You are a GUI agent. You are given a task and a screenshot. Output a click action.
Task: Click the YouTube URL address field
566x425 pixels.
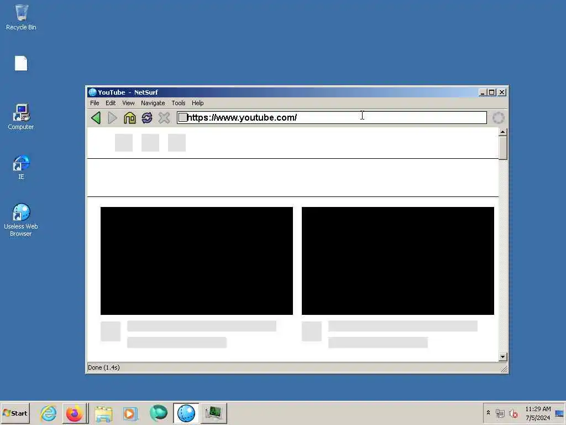point(332,117)
